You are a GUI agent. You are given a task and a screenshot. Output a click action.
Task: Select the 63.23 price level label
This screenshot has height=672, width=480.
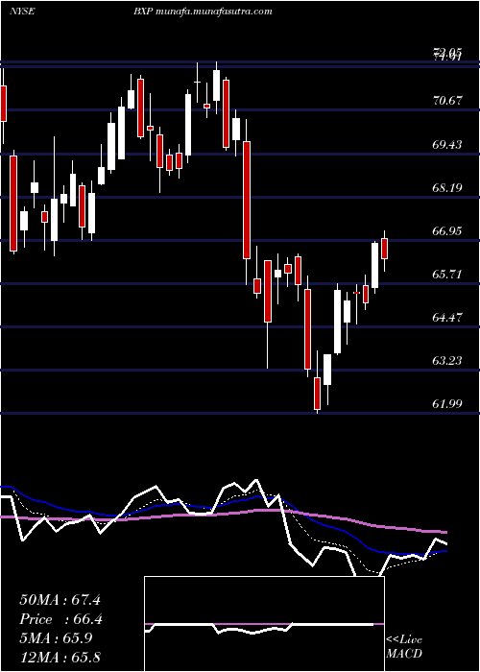click(x=447, y=360)
